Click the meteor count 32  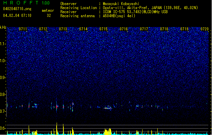(x=49, y=16)
